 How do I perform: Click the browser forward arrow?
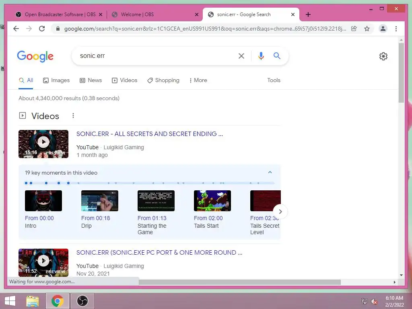[x=29, y=29]
